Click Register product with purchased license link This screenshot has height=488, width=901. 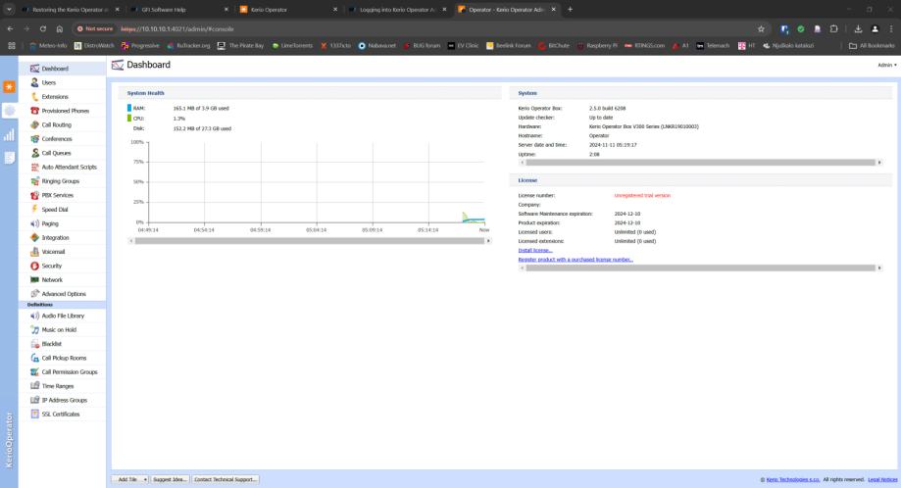tap(576, 260)
